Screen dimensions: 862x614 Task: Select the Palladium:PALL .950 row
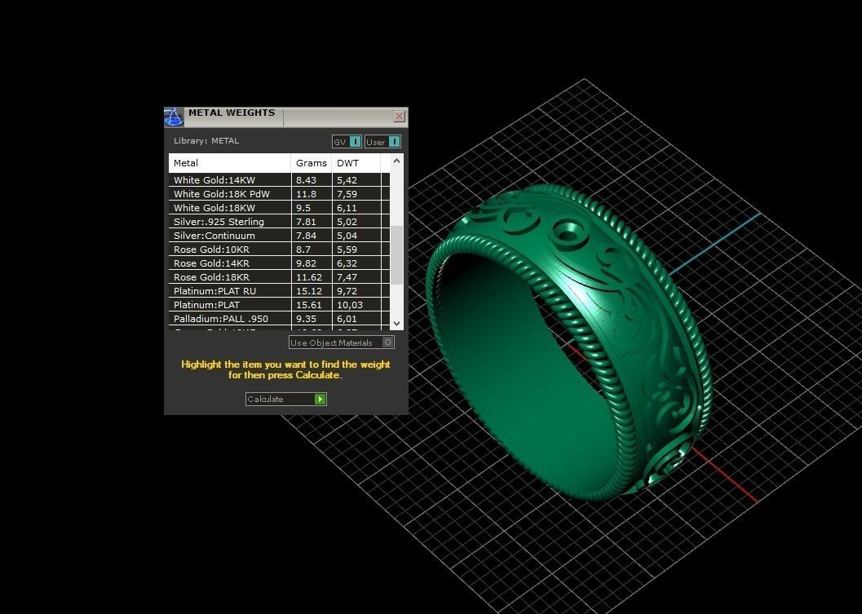[x=279, y=319]
